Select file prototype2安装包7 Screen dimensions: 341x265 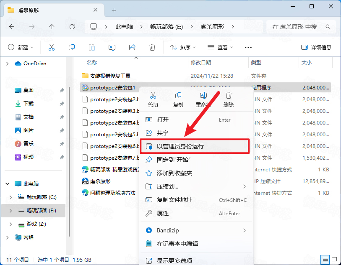tap(110, 158)
